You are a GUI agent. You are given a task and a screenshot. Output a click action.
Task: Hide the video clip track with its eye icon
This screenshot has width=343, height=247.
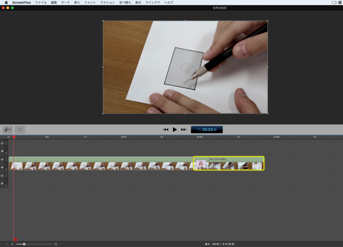[x=2, y=160]
